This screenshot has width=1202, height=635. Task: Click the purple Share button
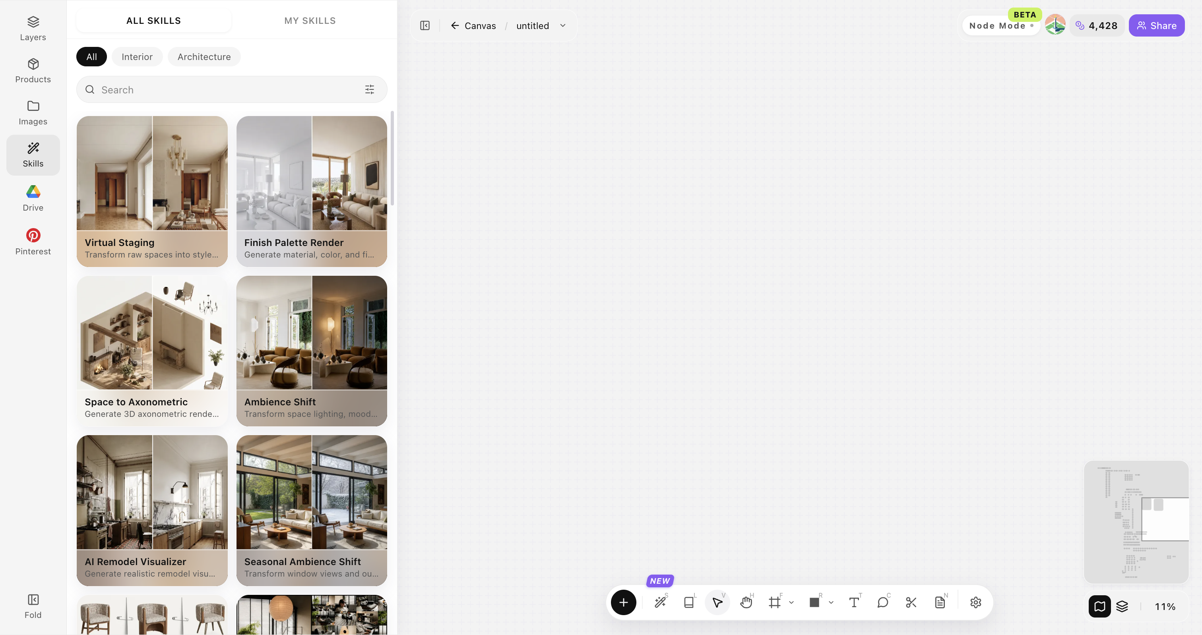pos(1157,26)
